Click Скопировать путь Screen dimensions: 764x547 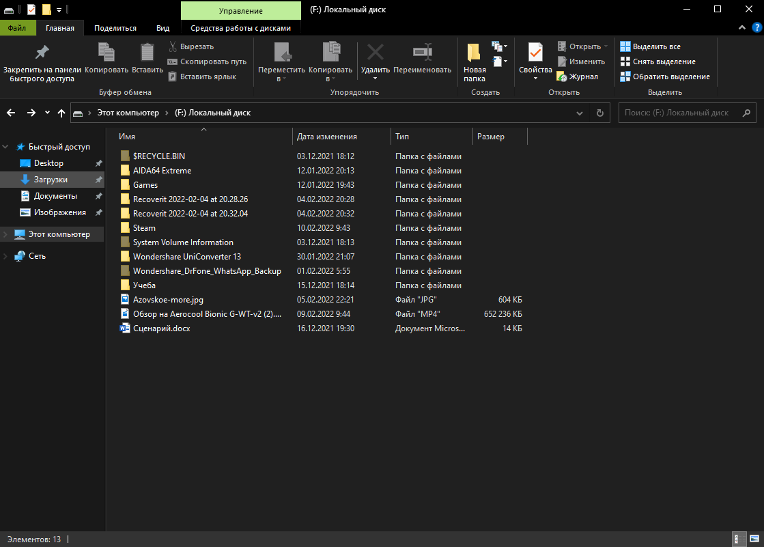point(207,62)
